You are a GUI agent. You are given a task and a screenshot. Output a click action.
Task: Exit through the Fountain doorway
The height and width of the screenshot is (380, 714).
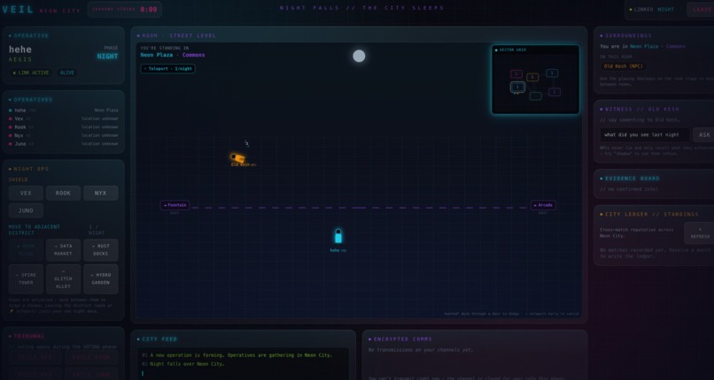coord(175,205)
